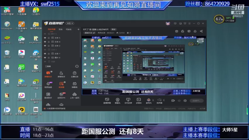Click the 扬声器 speaker icon
Image resolution: width=249 pixels, height=140 pixels.
tap(159, 100)
